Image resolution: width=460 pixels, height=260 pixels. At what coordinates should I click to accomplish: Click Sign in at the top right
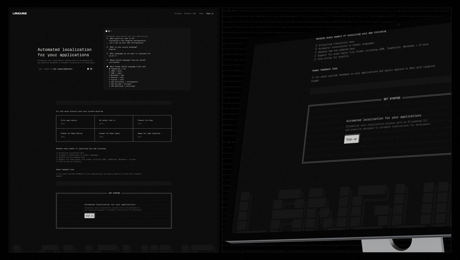click(210, 13)
